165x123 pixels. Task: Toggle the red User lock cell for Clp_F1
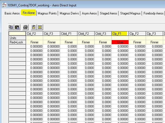click(x=120, y=42)
